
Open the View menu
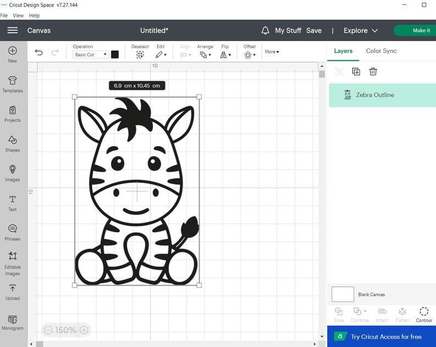pyautogui.click(x=18, y=15)
